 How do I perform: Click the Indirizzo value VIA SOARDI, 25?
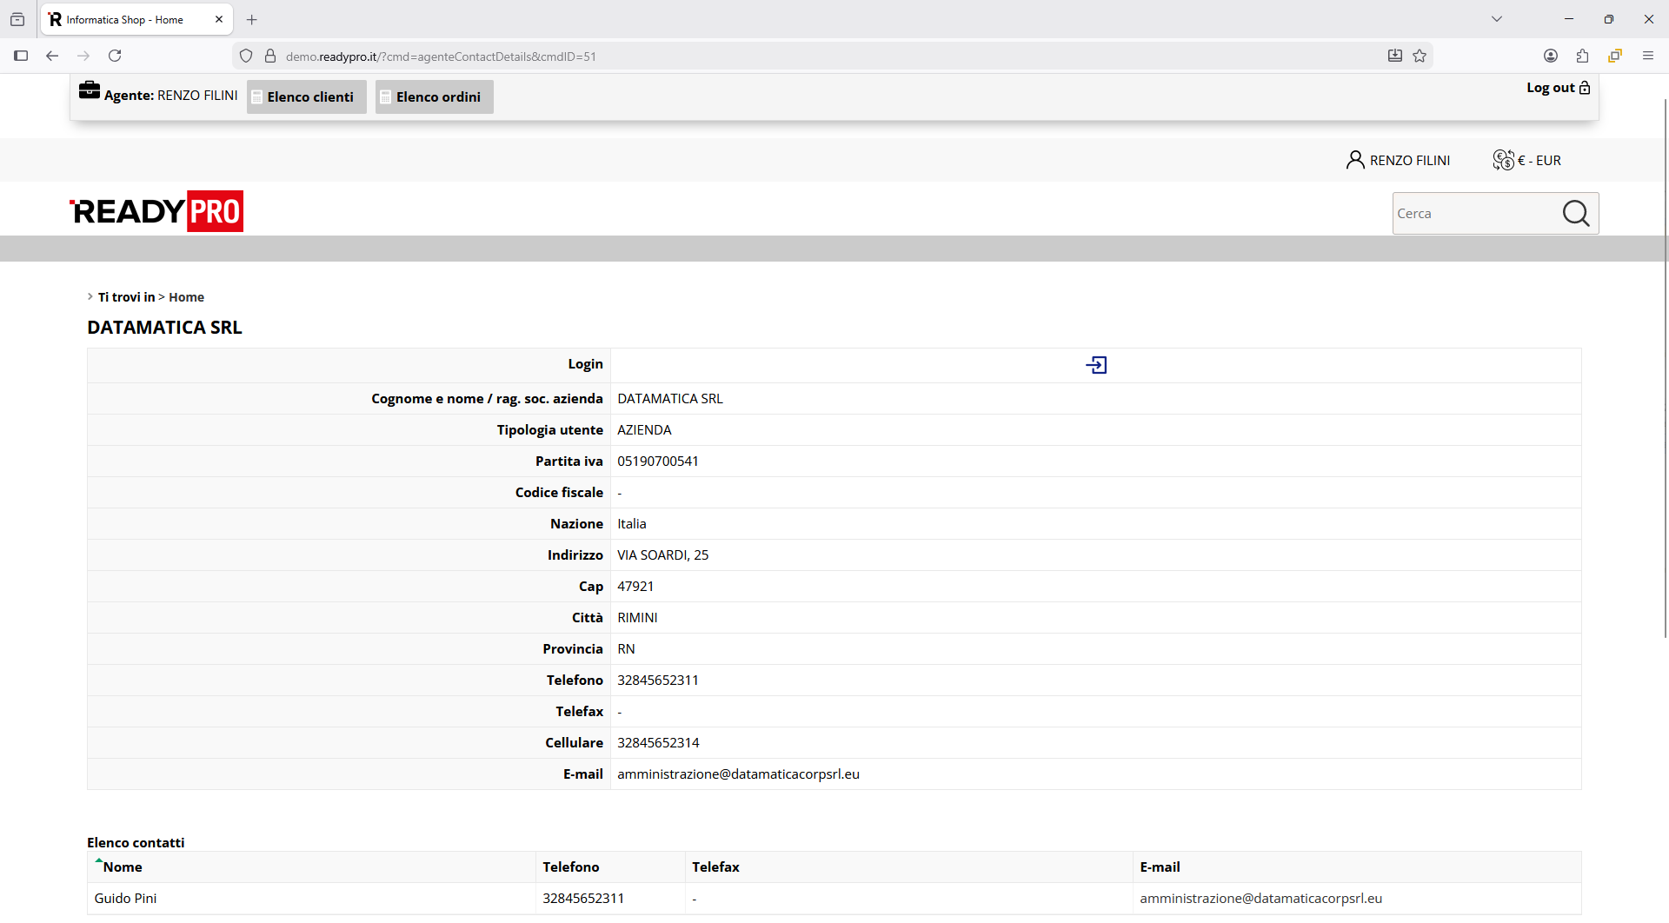pyautogui.click(x=662, y=555)
